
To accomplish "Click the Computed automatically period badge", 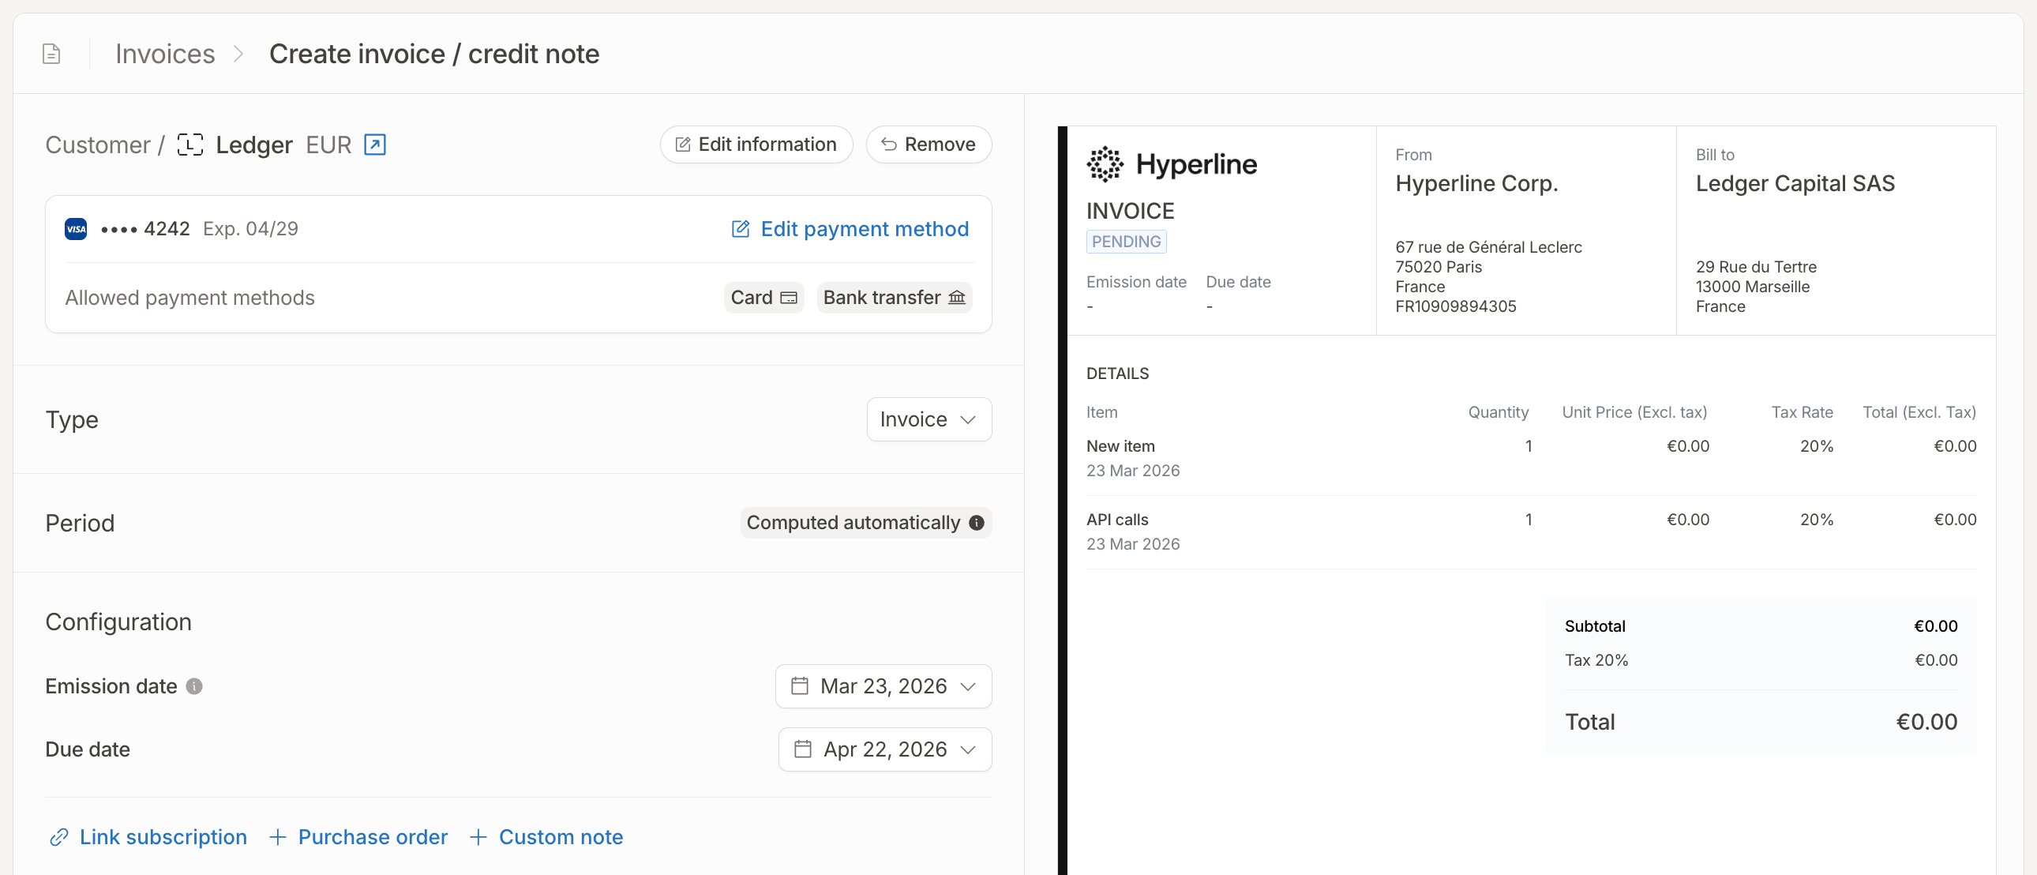I will coord(866,523).
